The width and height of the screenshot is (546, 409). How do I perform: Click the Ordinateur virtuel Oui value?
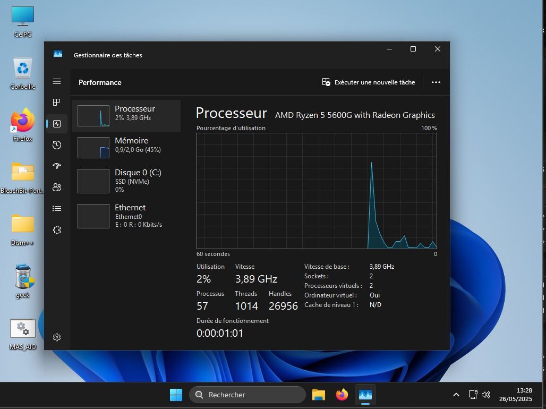[x=374, y=295]
